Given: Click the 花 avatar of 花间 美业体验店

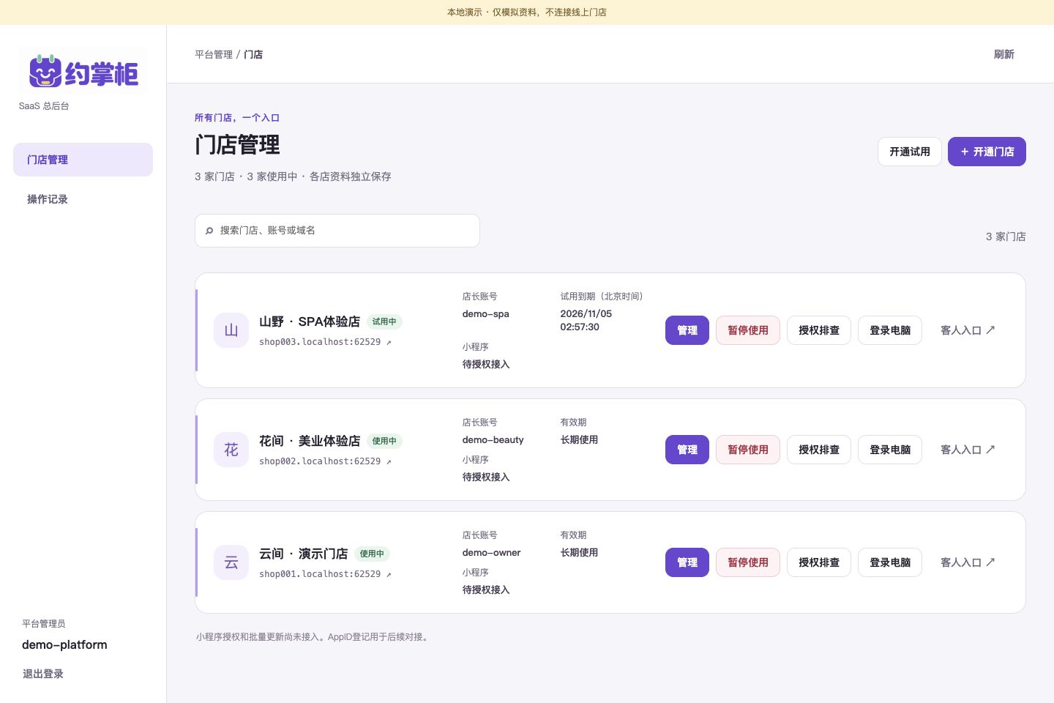Looking at the screenshot, I should (231, 450).
